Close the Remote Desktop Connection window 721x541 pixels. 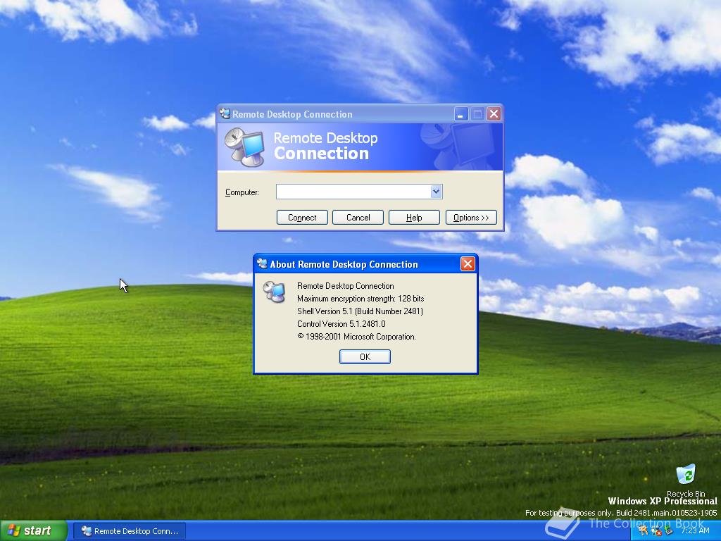point(494,113)
